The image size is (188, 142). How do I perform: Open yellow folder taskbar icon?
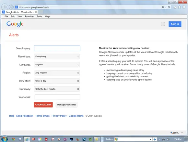click(97, 139)
